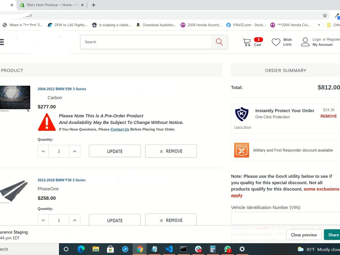This screenshot has height=255, width=340.
Task: Click quantity field showing 1
Action: point(59,220)
